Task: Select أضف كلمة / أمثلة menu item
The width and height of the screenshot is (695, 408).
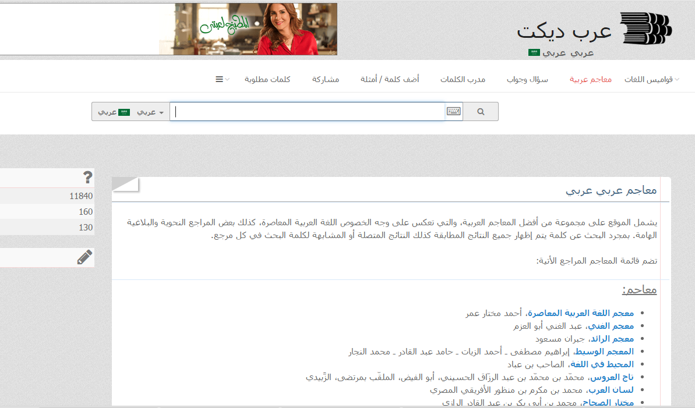Action: tap(390, 79)
